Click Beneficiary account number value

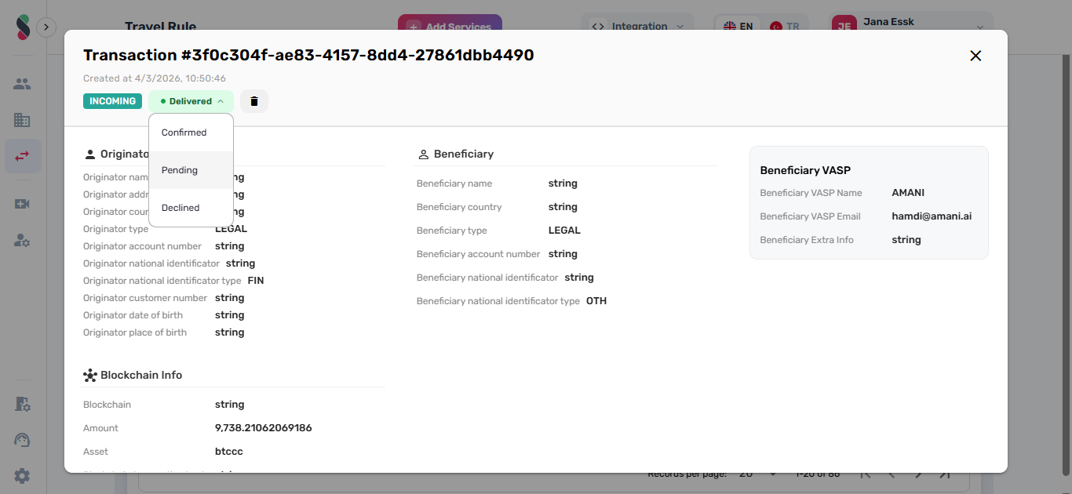tap(563, 254)
